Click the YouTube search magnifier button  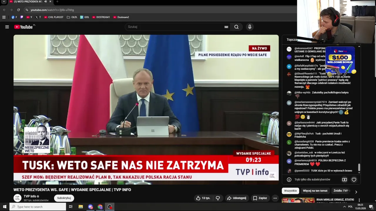(x=236, y=27)
